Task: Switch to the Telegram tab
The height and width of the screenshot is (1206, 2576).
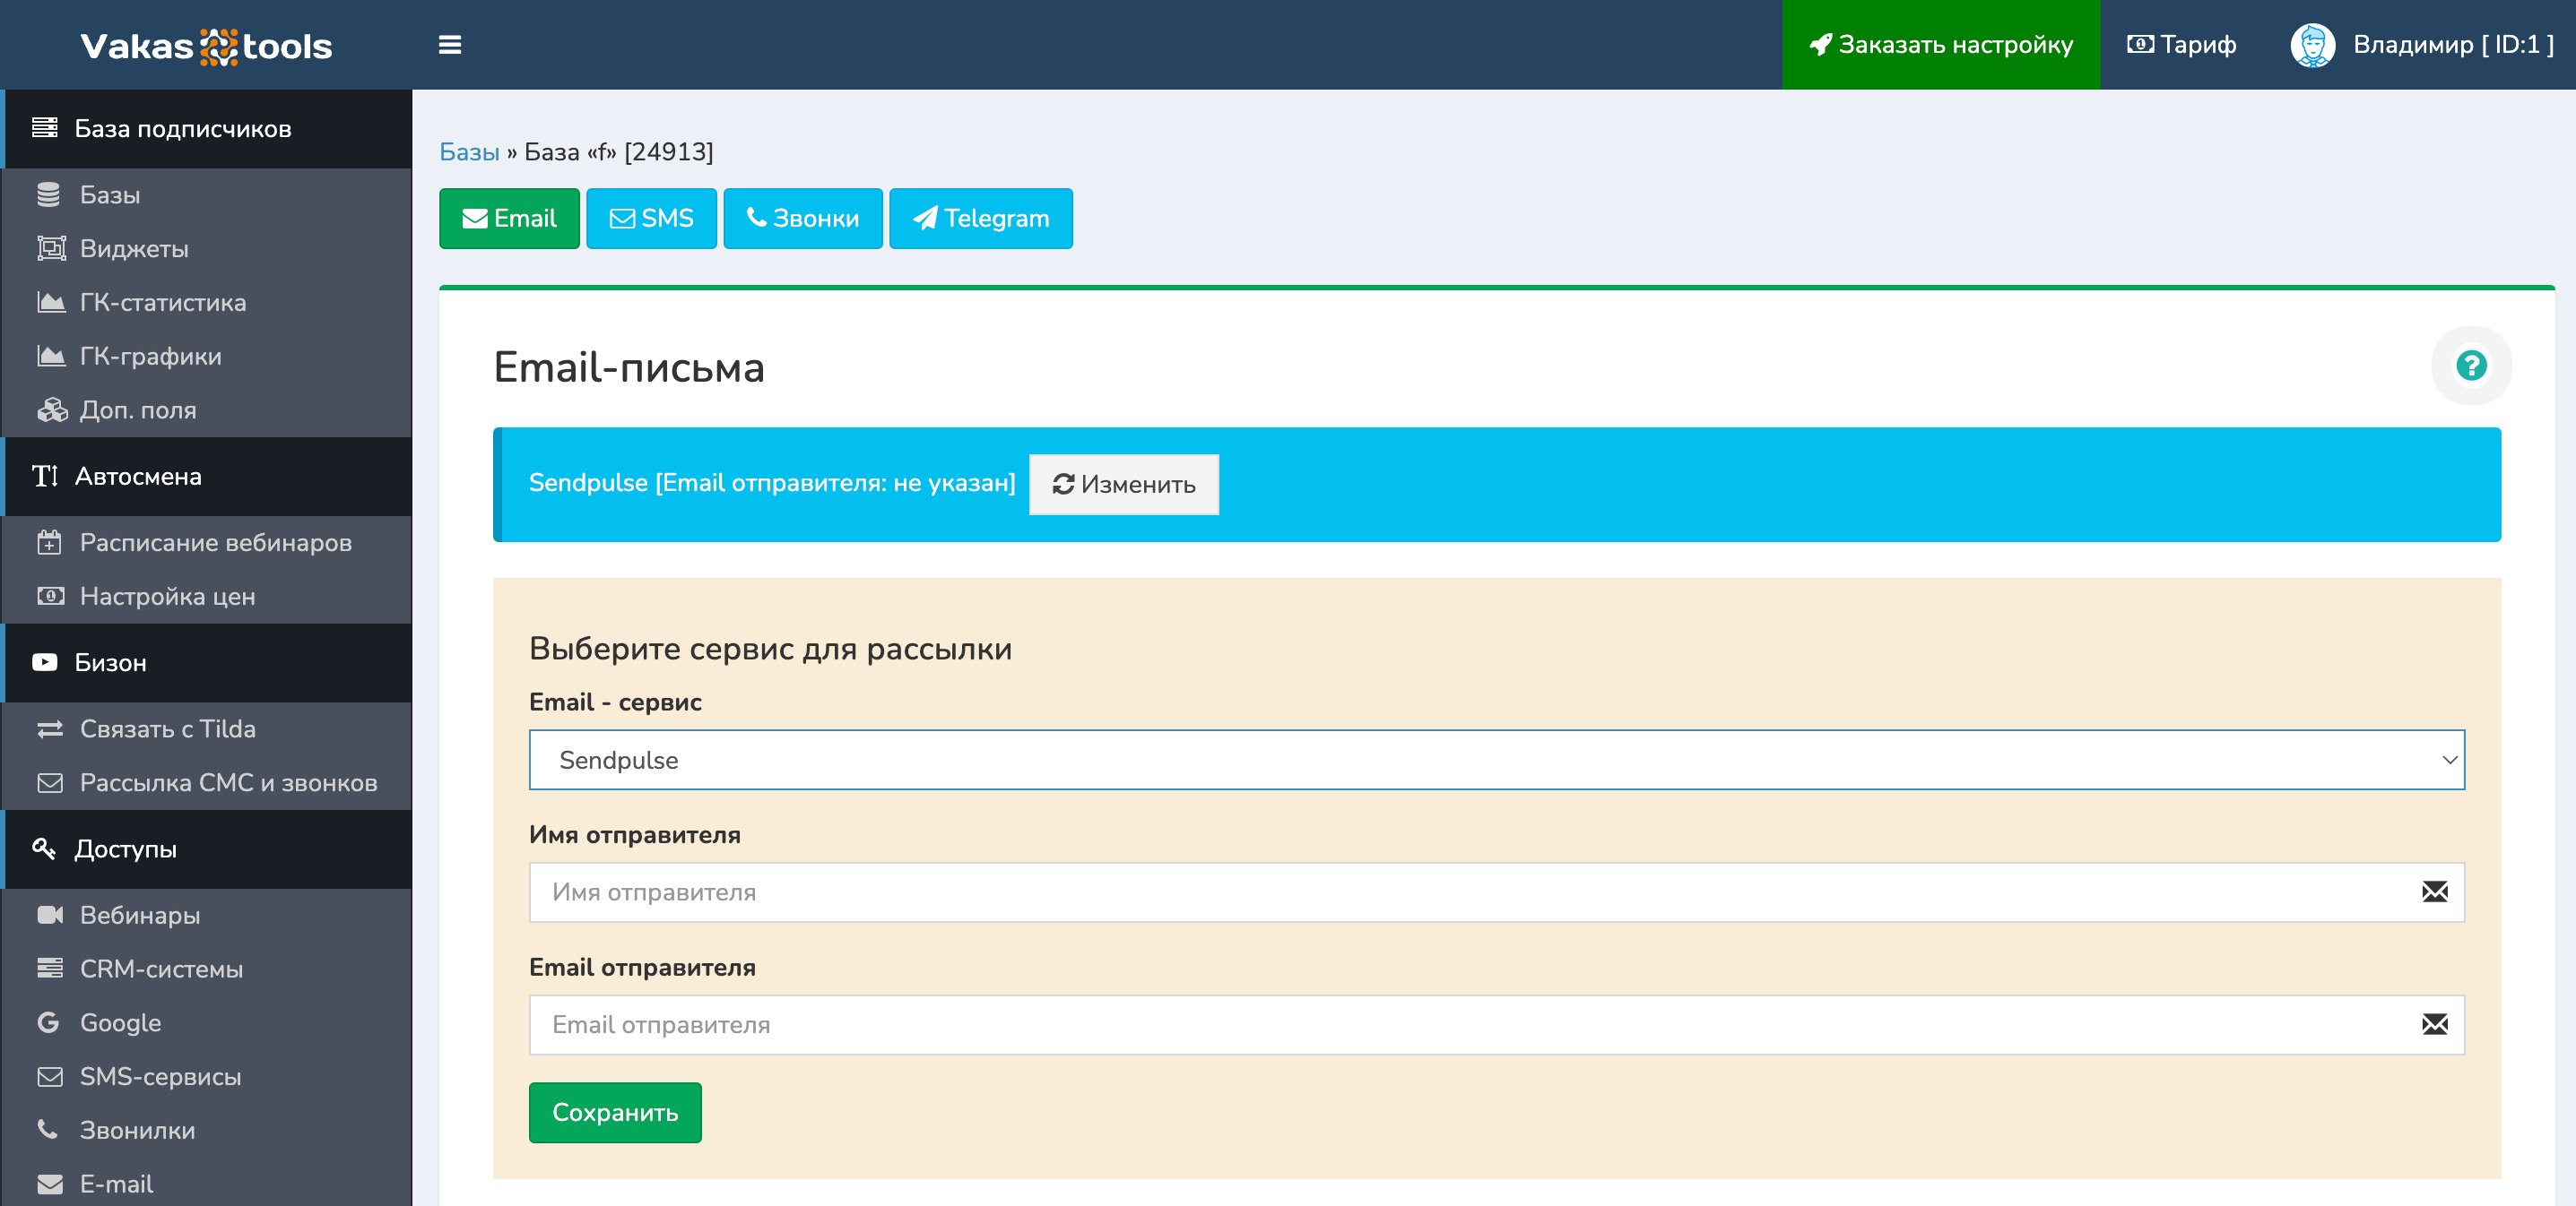Action: (x=980, y=219)
